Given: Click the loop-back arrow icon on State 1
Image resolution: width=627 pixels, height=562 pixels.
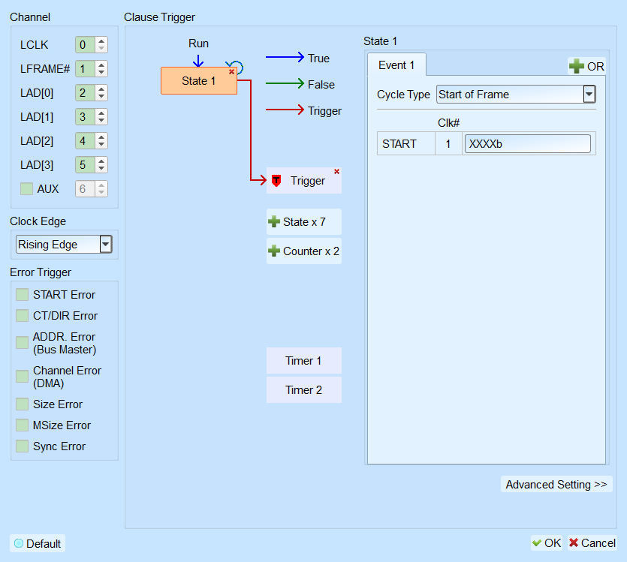Looking at the screenshot, I should [236, 66].
